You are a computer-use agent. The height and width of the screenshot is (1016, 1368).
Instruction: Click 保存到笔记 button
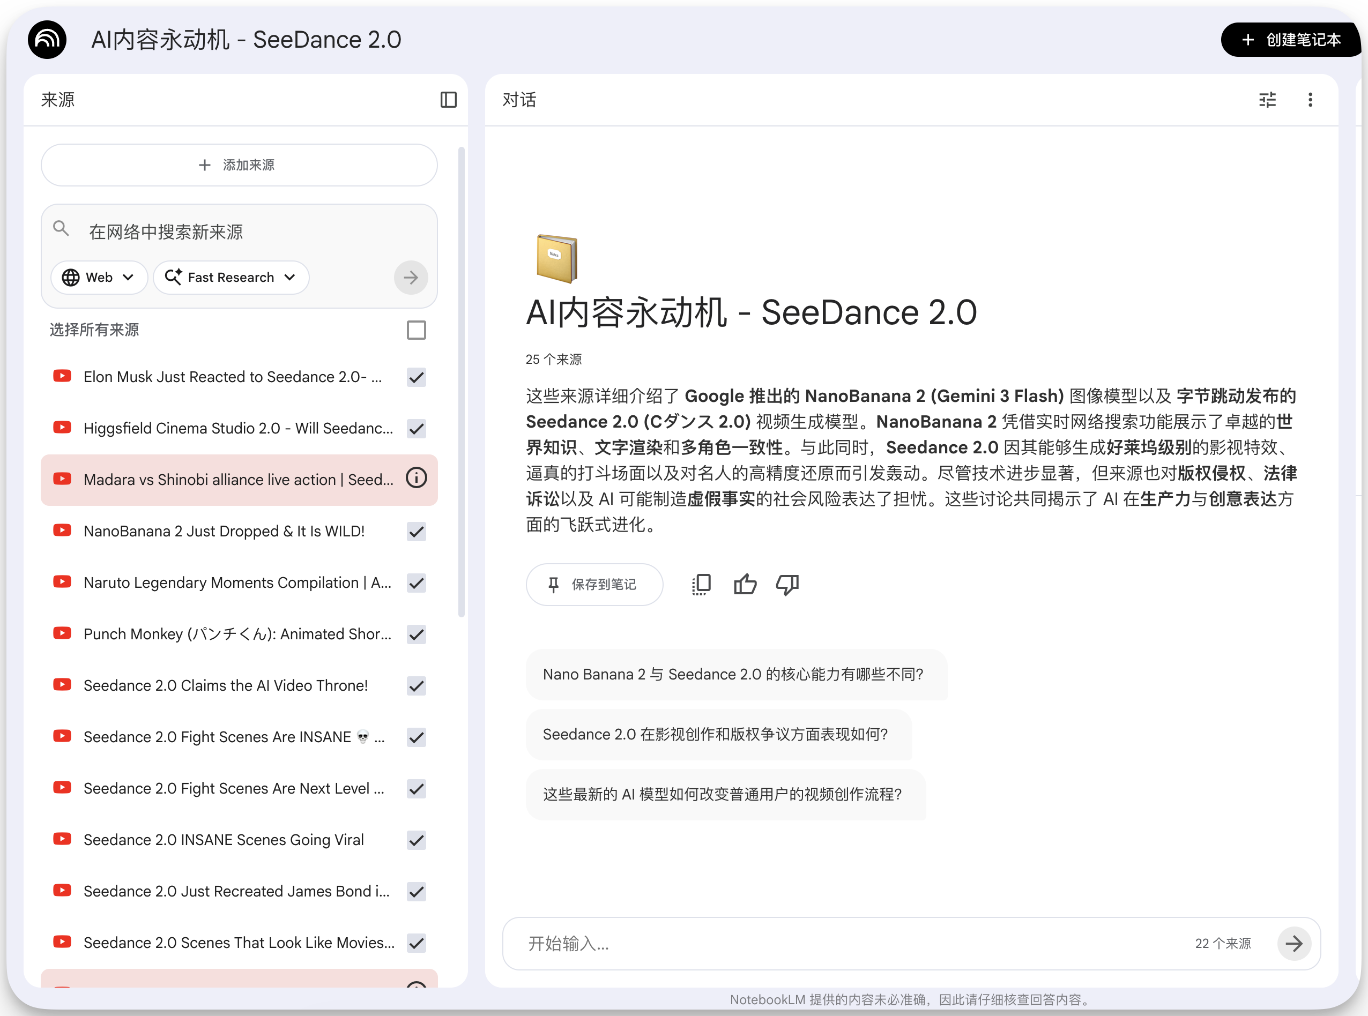[x=594, y=584]
